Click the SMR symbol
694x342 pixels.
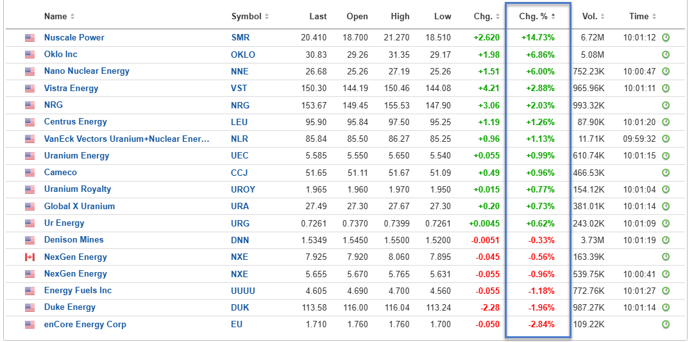click(x=241, y=38)
